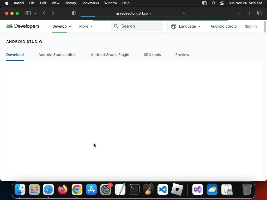Click the Safari compass icon in dock
The height and width of the screenshot is (200, 267).
[48, 189]
